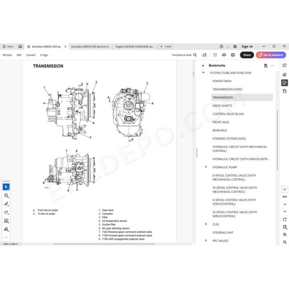The width and height of the screenshot is (289, 289).
Task: Click the rotate page icon
Action: [284, 220]
